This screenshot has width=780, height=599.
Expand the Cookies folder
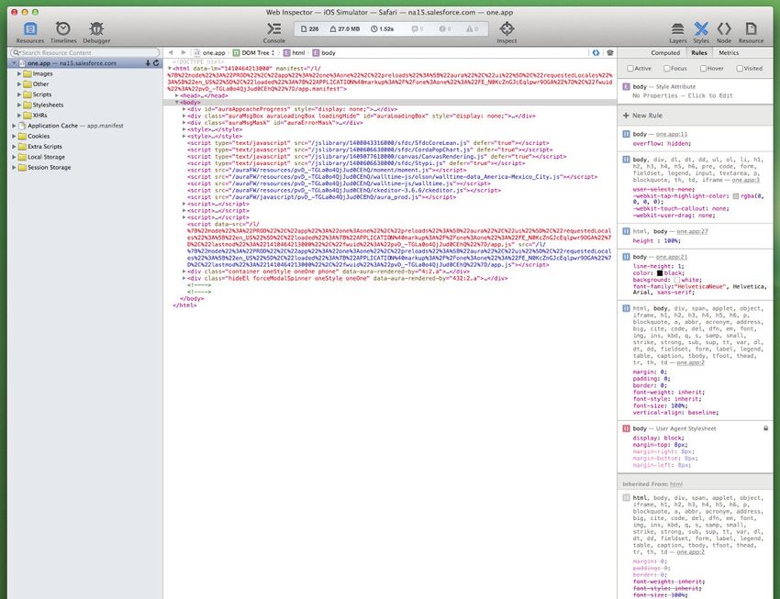click(x=14, y=136)
